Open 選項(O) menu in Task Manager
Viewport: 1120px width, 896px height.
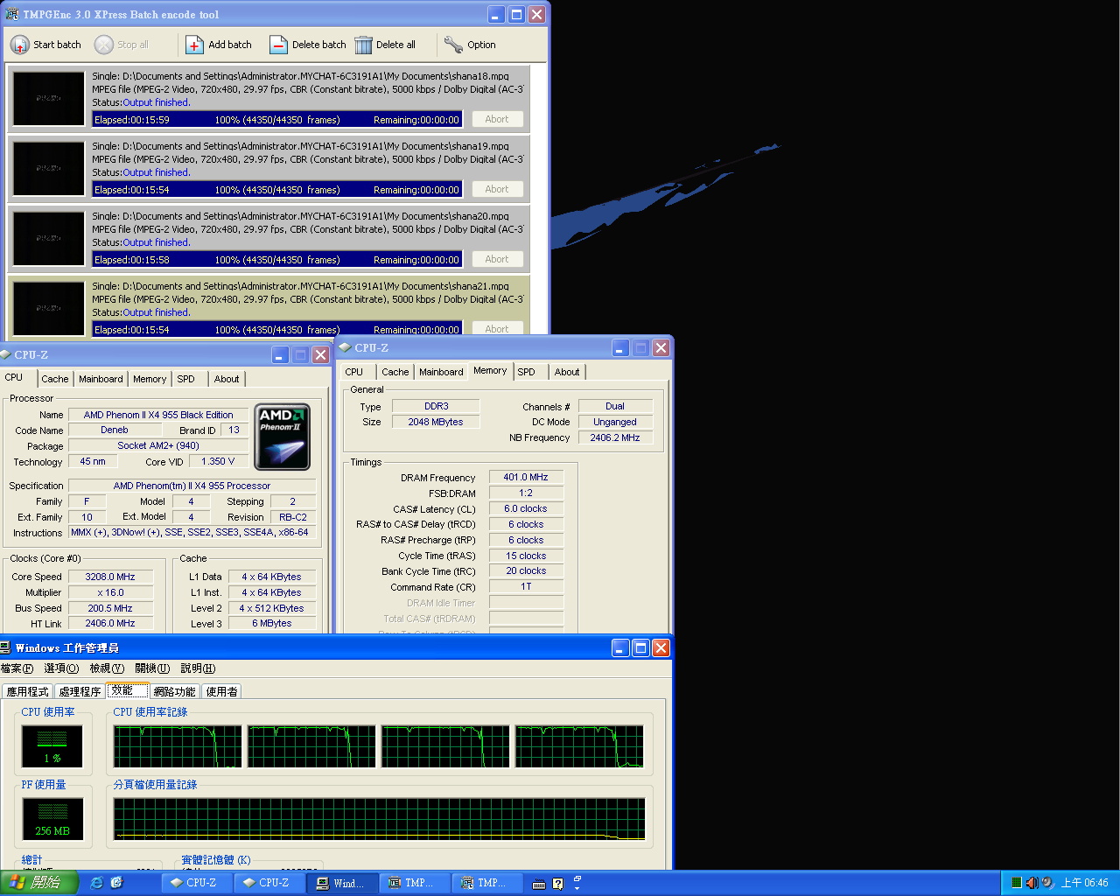tap(61, 668)
